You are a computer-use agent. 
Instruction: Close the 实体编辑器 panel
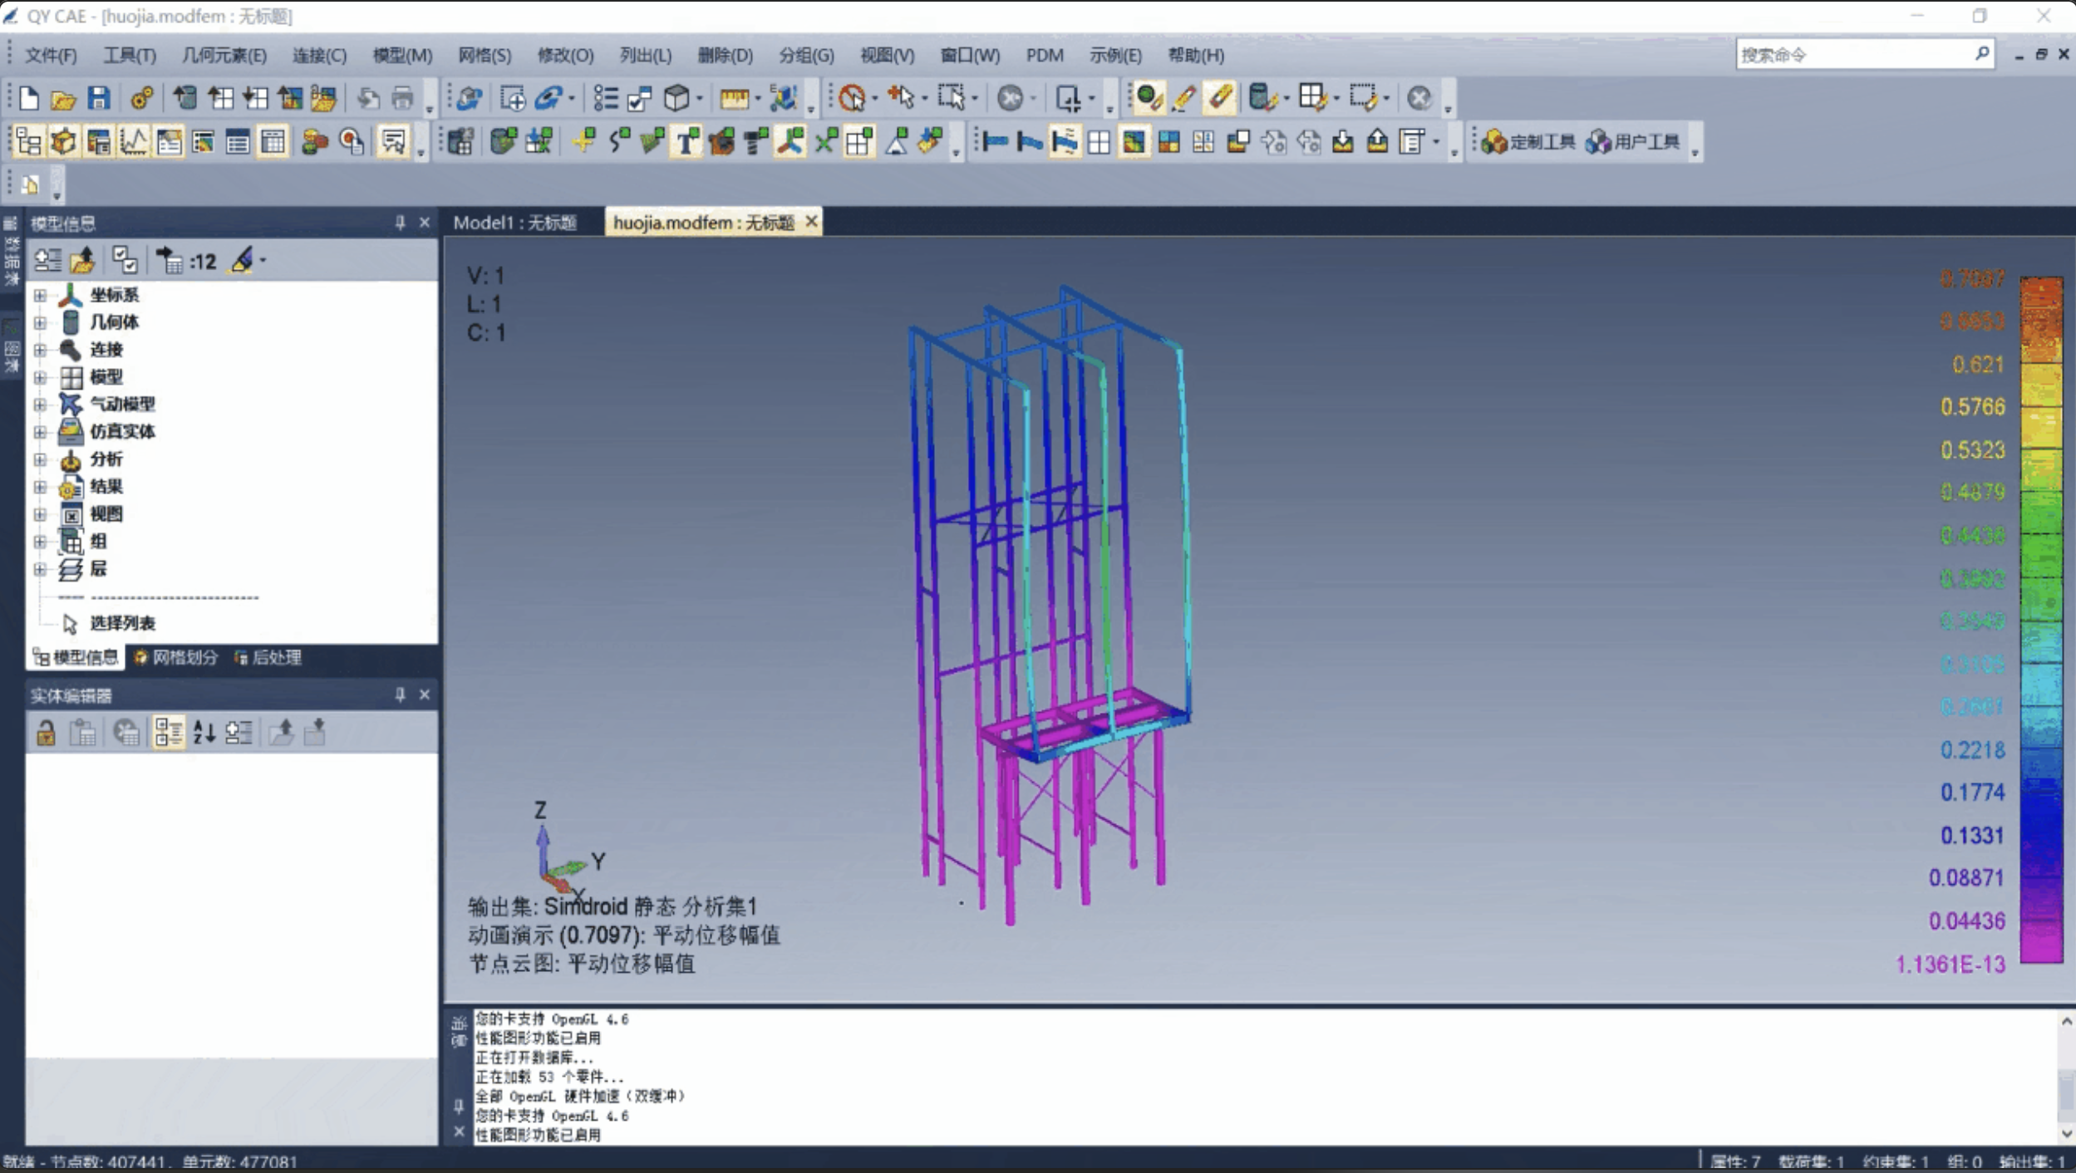pos(425,694)
